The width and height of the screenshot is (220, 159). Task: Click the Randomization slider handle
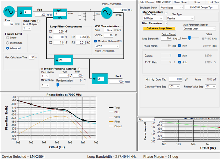[x=58, y=85]
